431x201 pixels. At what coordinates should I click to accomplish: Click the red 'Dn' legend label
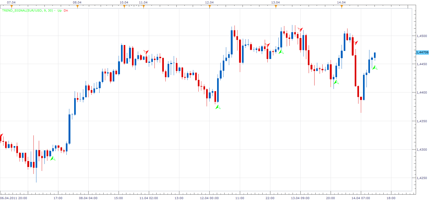point(66,10)
